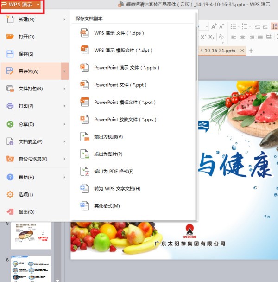The height and width of the screenshot is (282, 278).
Task: Select 输出为 PDF 格式(F) option
Action: (x=114, y=172)
